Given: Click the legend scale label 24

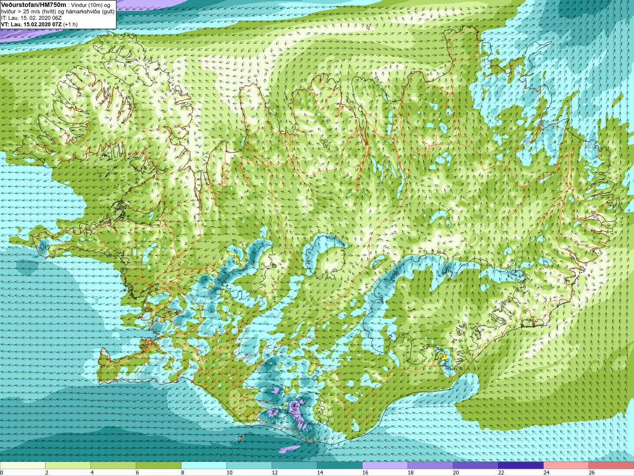Looking at the screenshot, I should tap(547, 473).
